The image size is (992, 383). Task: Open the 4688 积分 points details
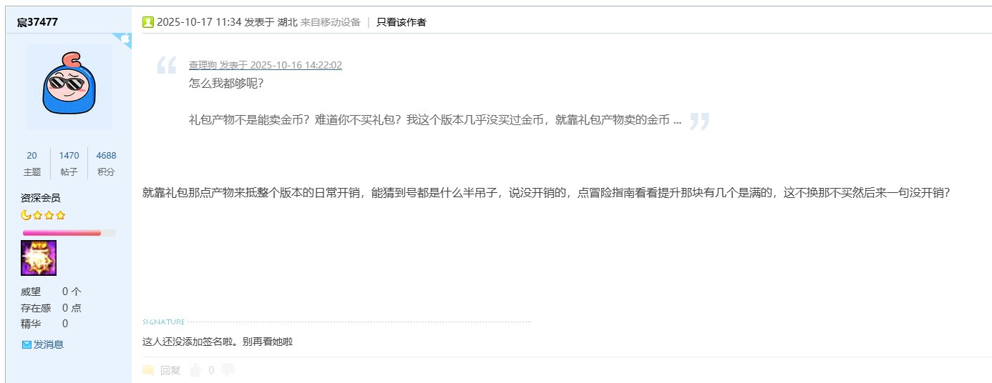tap(106, 164)
